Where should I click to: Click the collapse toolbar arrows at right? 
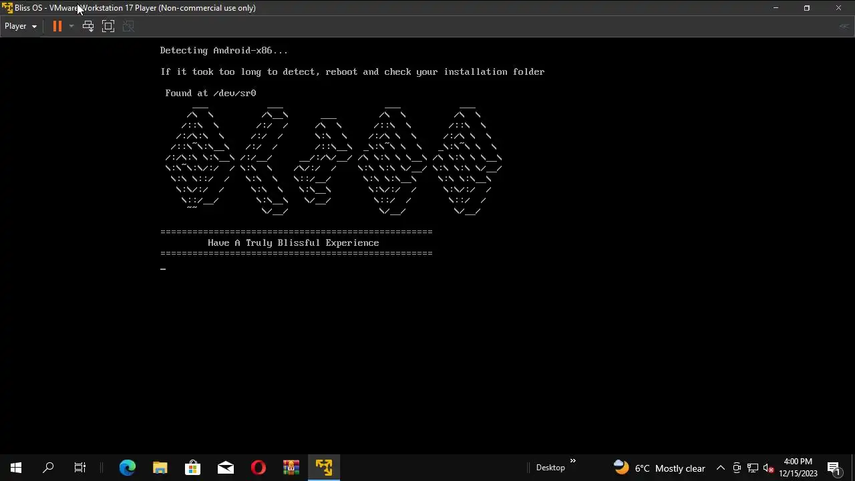point(844,26)
